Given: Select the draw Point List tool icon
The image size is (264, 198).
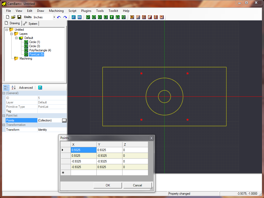Looking at the screenshot, I should tap(100, 17).
